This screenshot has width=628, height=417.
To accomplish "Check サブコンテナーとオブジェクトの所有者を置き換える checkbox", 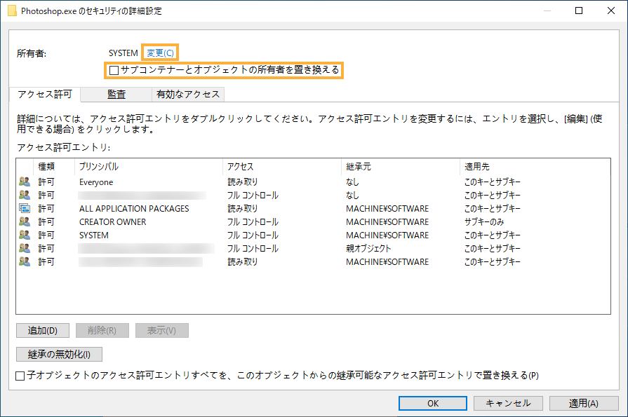I will coord(114,70).
